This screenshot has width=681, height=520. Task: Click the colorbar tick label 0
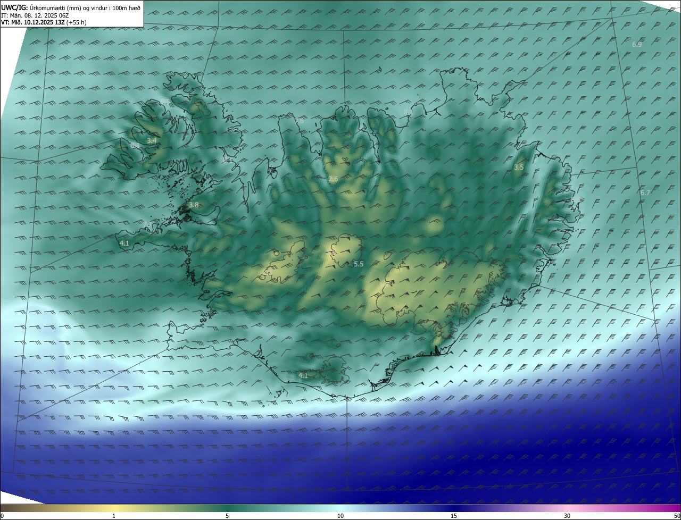point(2,516)
